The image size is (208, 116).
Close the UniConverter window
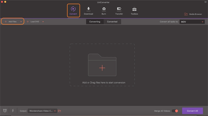tap(2, 2)
